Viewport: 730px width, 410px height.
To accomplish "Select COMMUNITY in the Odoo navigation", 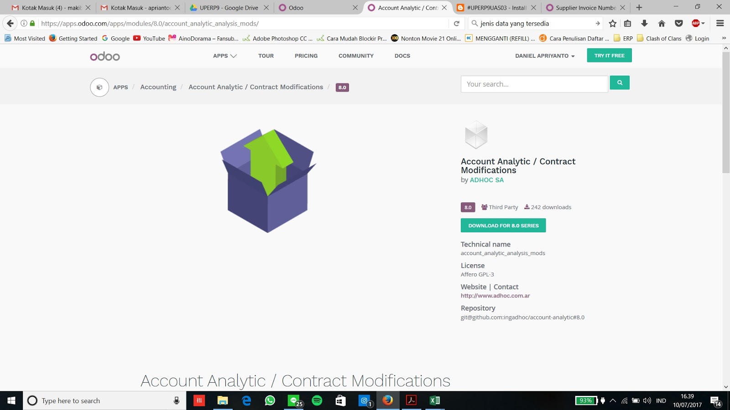I will [356, 56].
